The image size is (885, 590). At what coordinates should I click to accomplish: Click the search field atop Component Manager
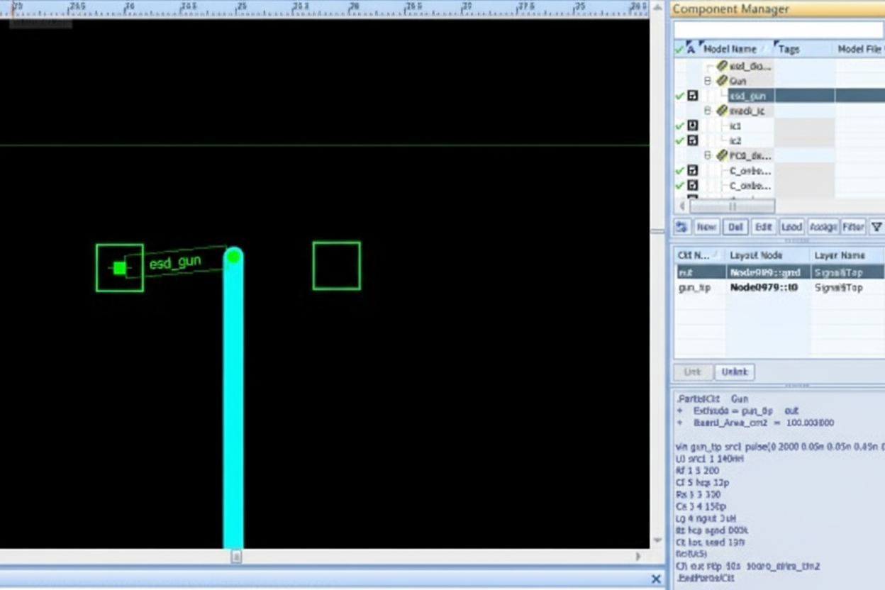[777, 28]
